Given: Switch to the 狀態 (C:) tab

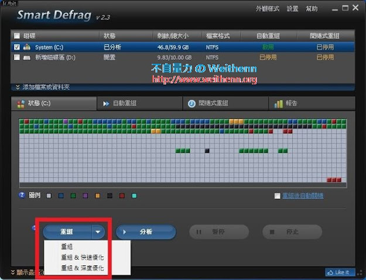Looking at the screenshot, I should [54, 103].
